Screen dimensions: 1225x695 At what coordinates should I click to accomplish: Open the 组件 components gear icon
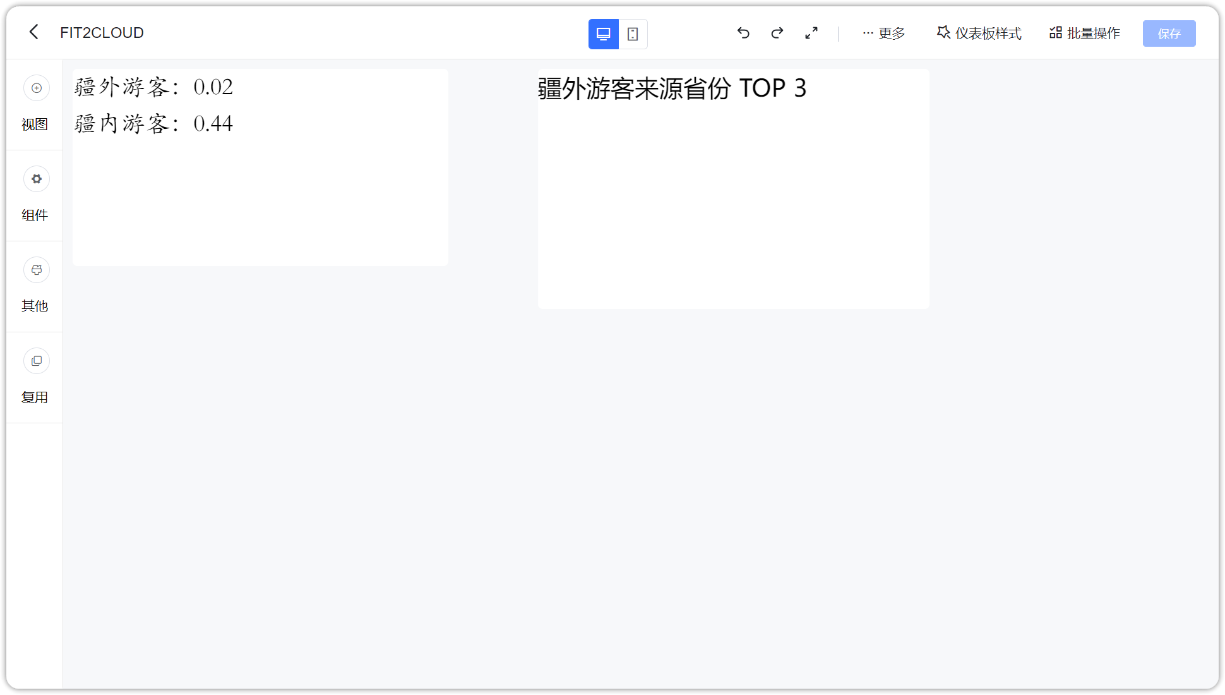(37, 179)
